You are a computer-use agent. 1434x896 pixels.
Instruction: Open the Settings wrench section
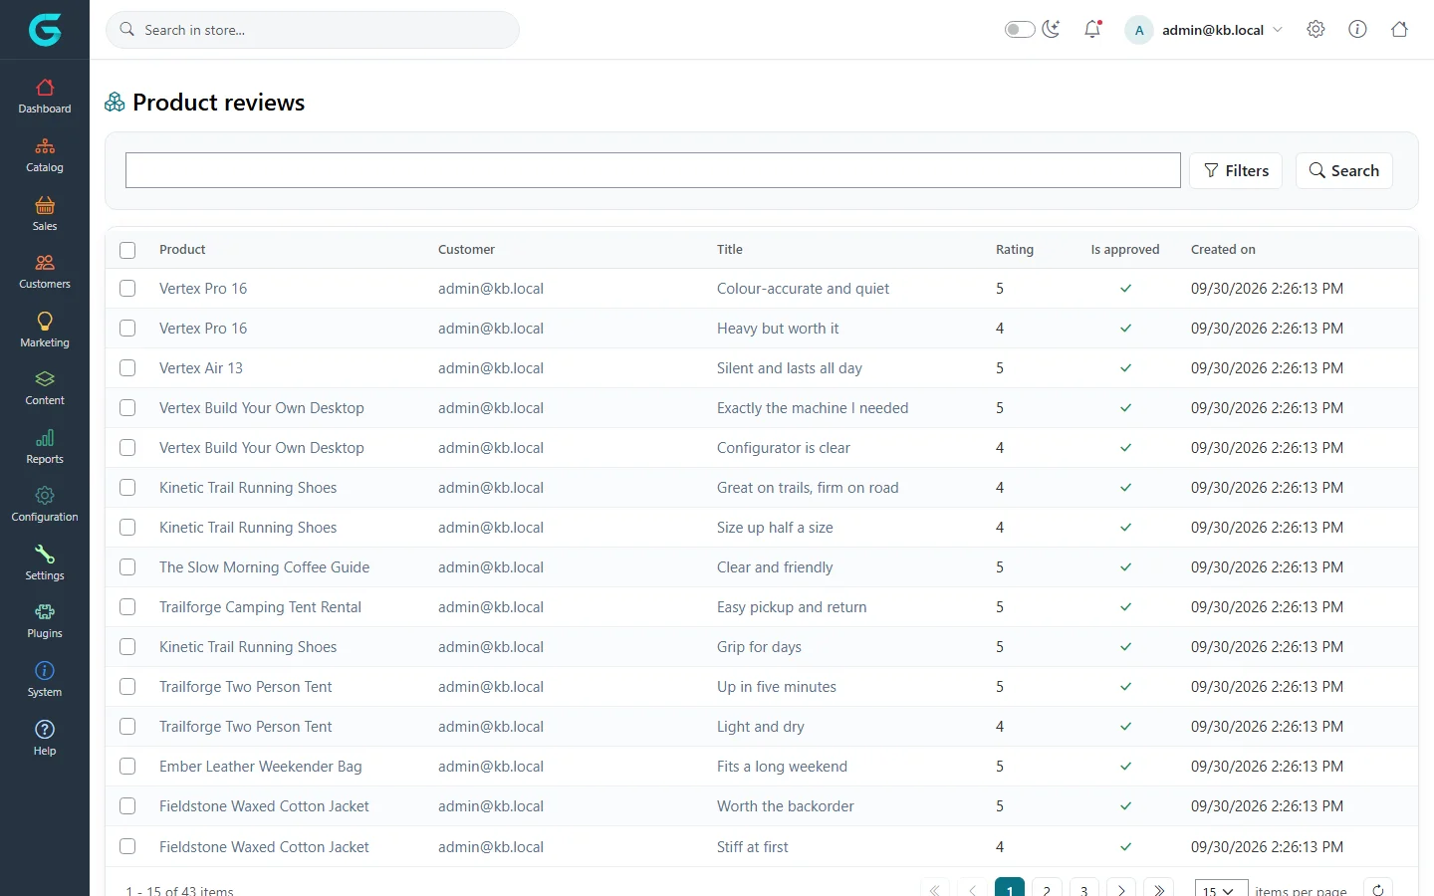[x=45, y=563]
